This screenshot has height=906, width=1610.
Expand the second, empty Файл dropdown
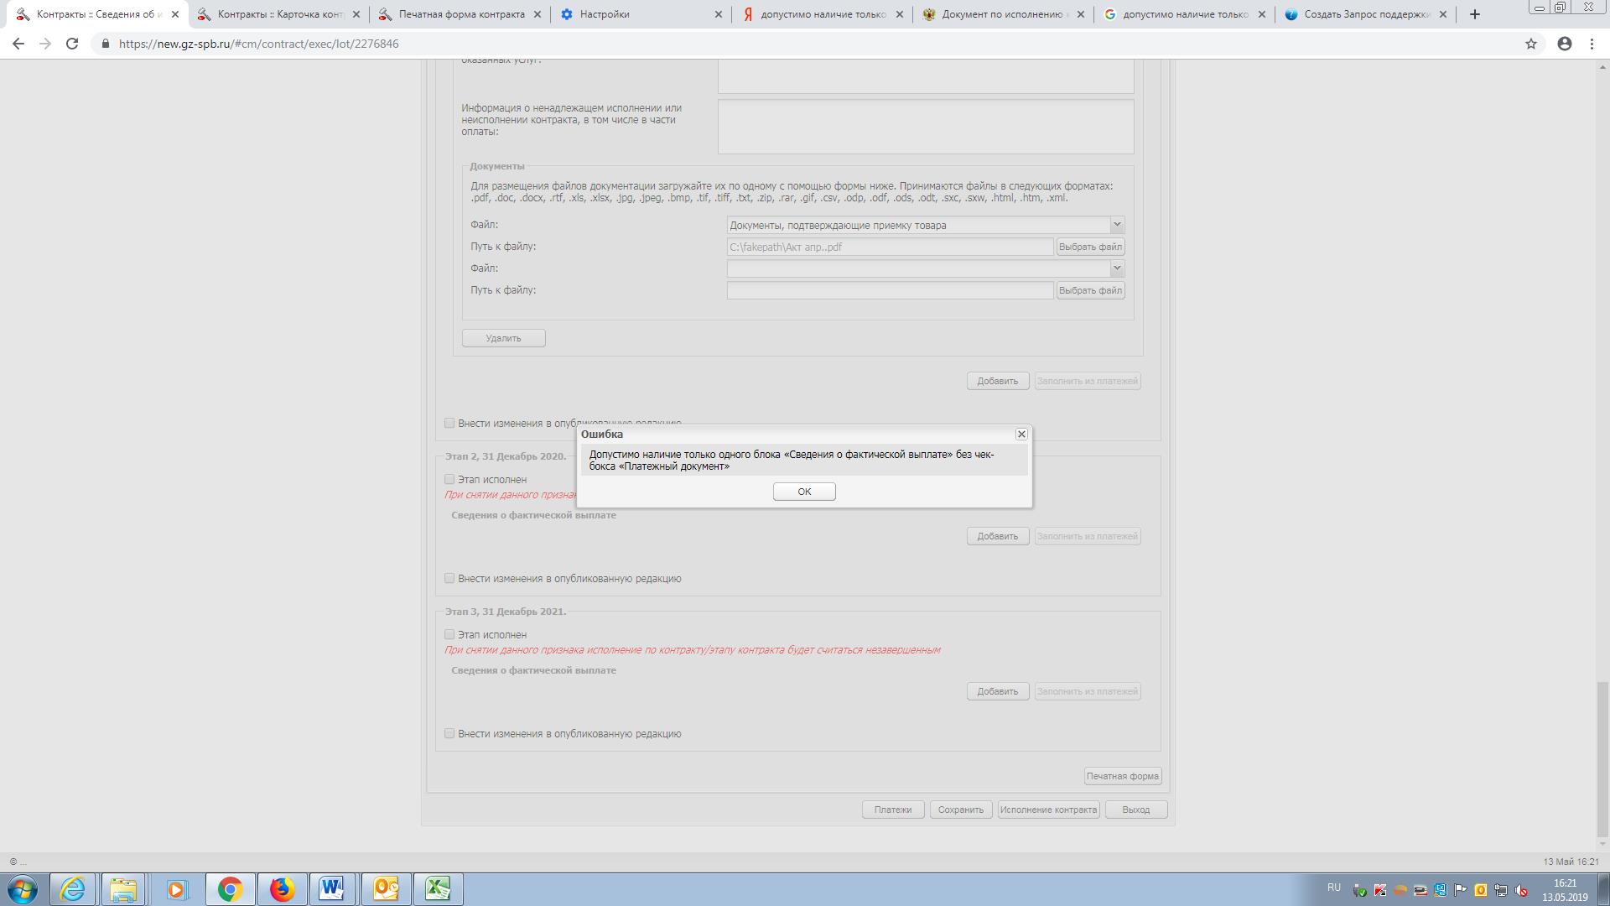click(1116, 268)
